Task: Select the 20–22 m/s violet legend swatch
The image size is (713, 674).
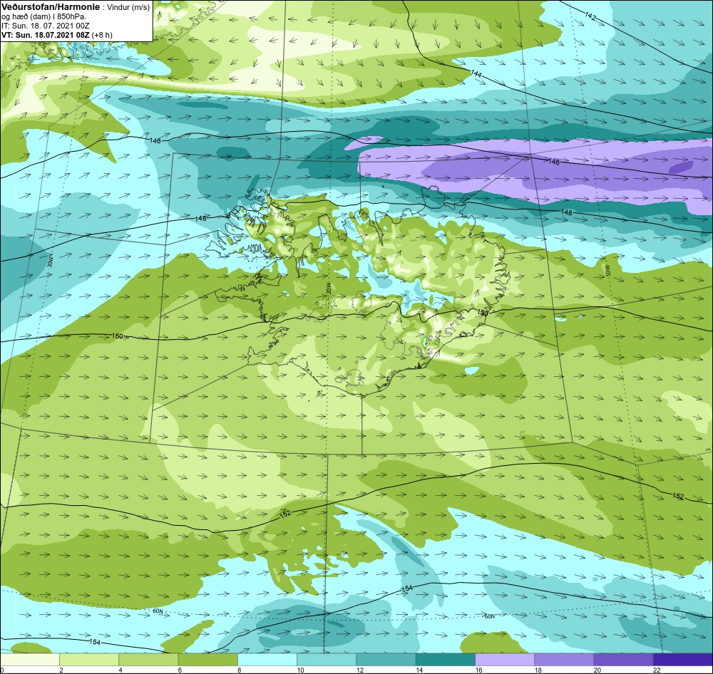Action: click(x=623, y=659)
